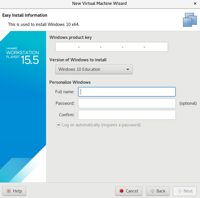Click the Next button

185,191
